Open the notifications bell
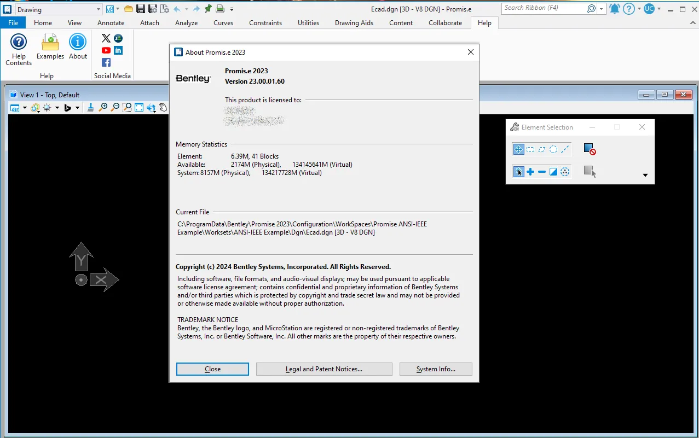 (615, 9)
